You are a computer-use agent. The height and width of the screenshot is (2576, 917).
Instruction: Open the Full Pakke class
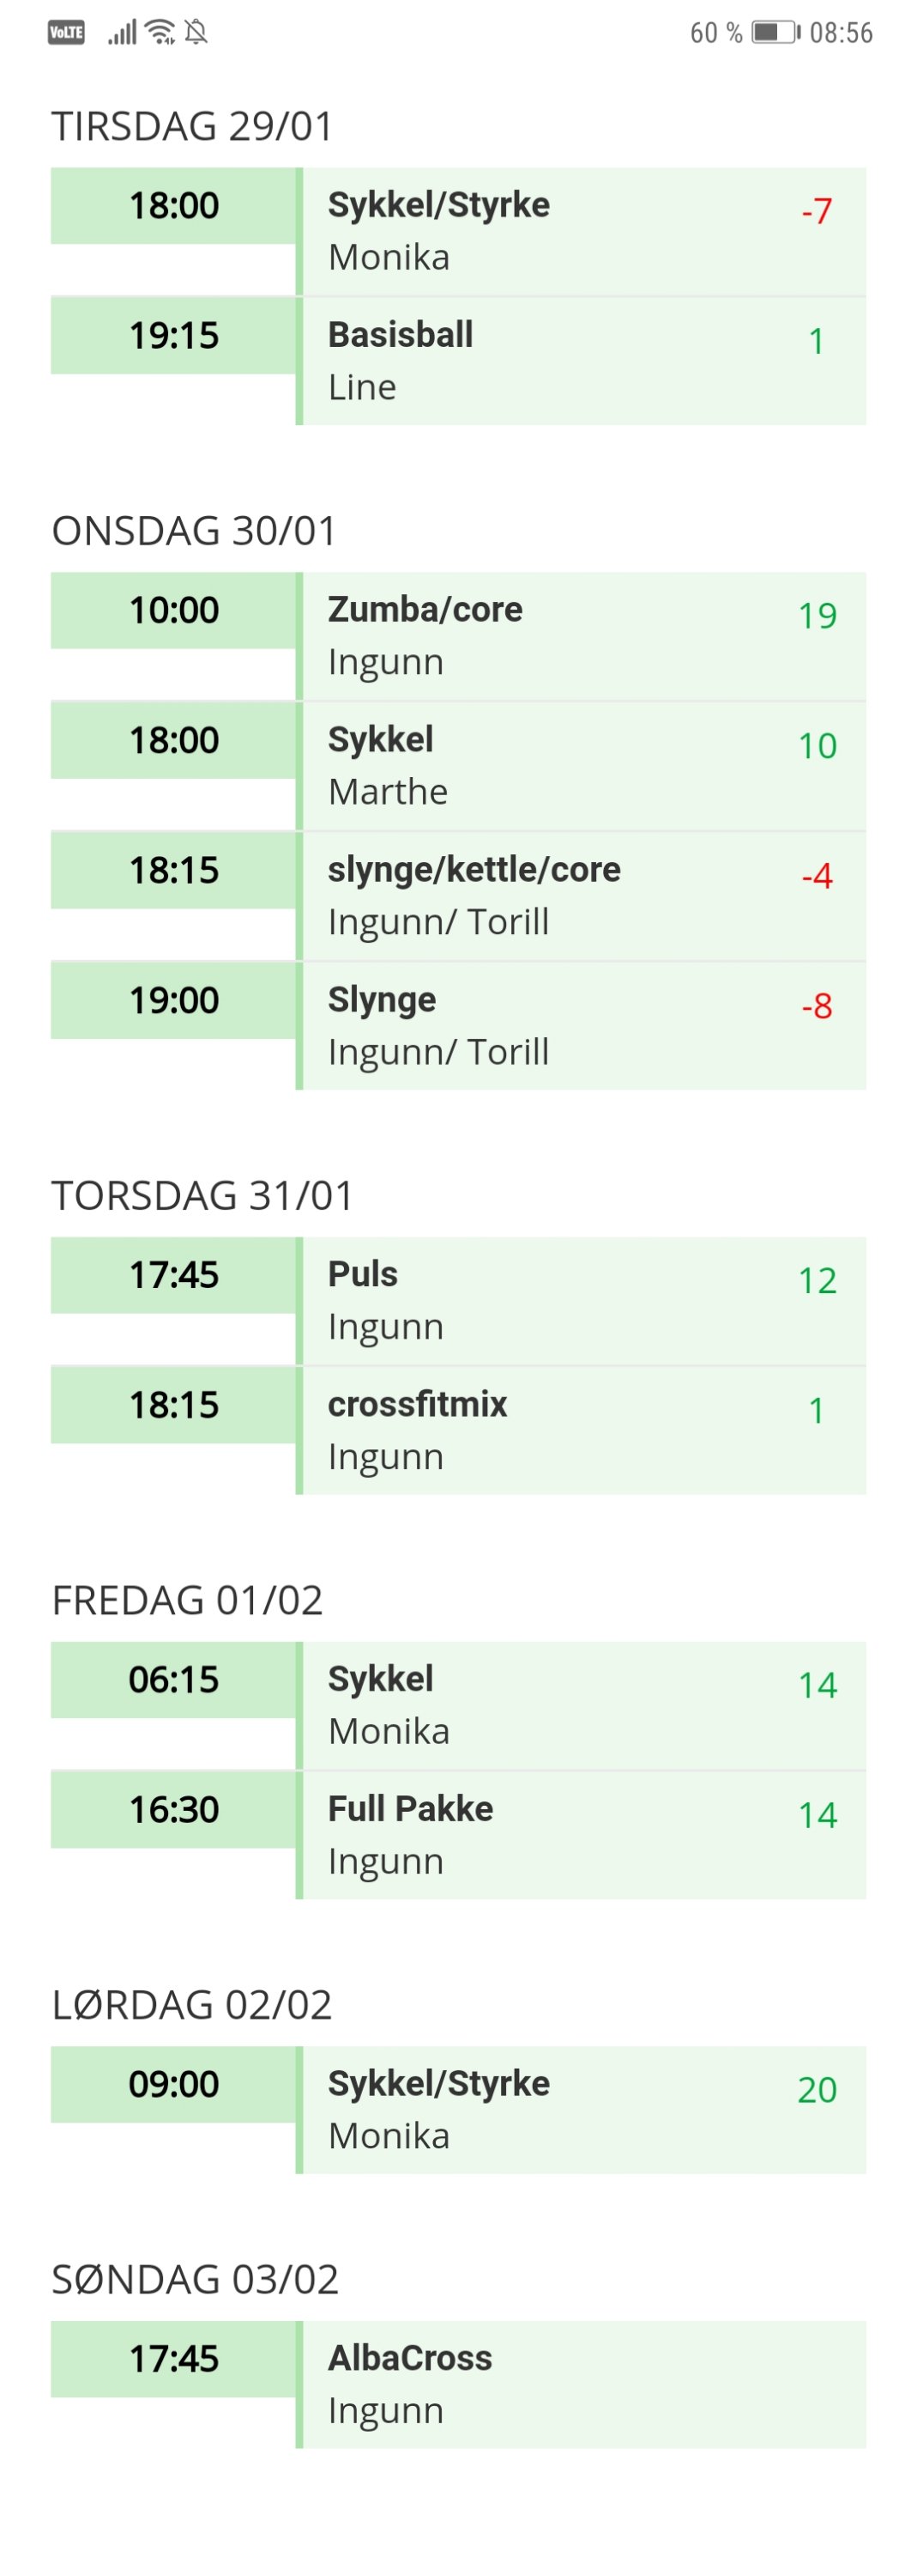pyautogui.click(x=559, y=1835)
